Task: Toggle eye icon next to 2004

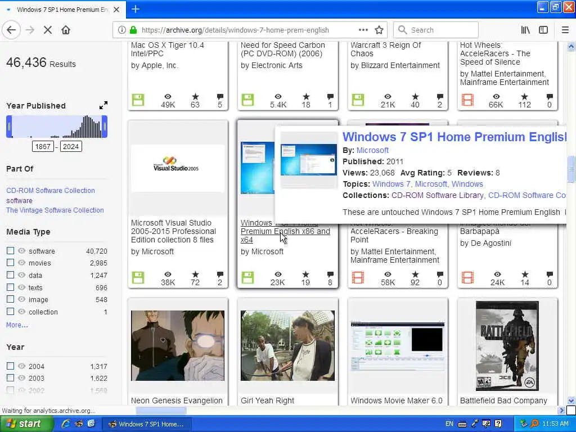Action: (x=22, y=366)
